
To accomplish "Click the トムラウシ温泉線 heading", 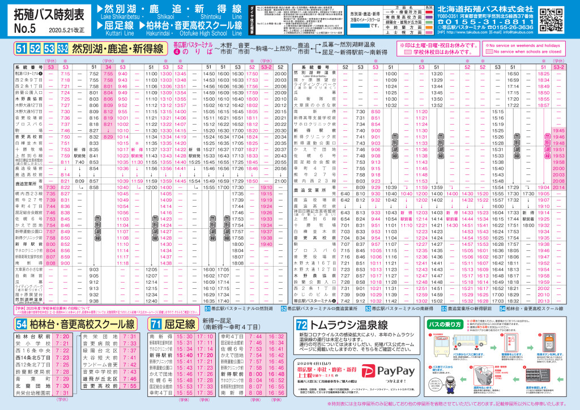I will pos(348,325).
